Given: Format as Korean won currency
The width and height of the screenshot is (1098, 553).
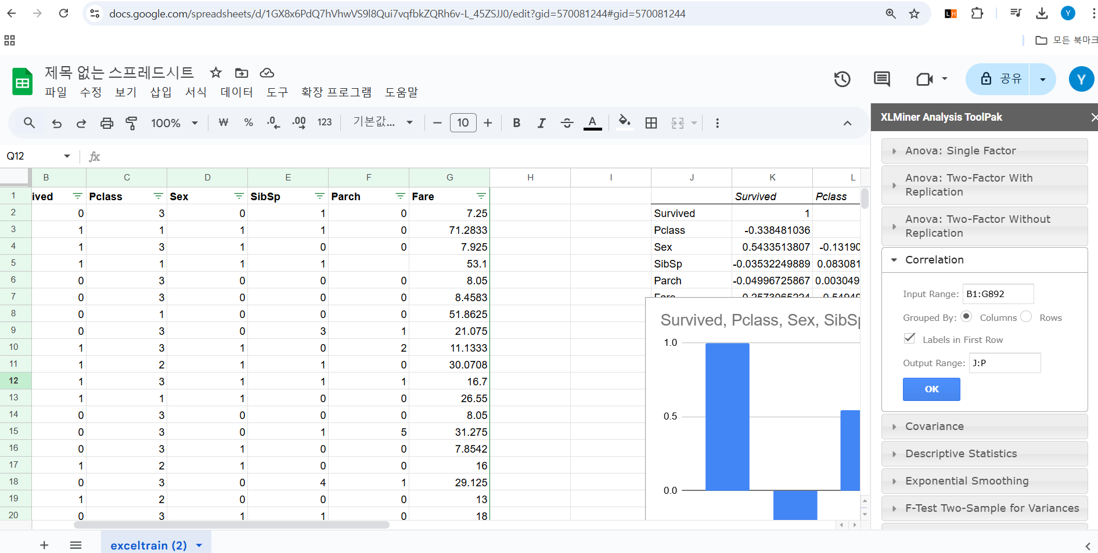Looking at the screenshot, I should (x=224, y=123).
